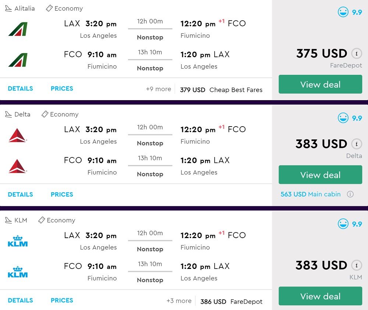Open DETAILS for the Alitalia flight
The width and height of the screenshot is (368, 310).
tap(20, 88)
